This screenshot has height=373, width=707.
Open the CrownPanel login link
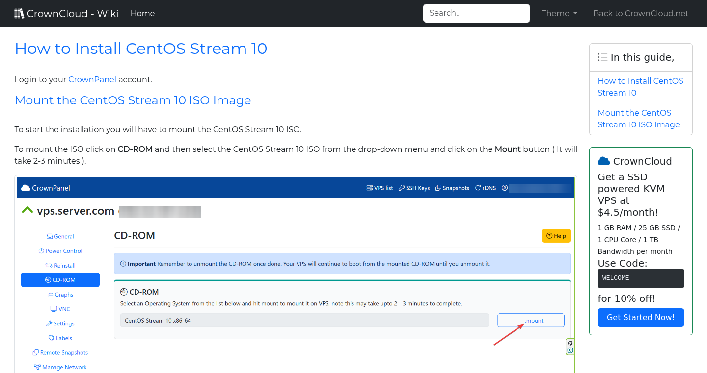[x=92, y=79]
